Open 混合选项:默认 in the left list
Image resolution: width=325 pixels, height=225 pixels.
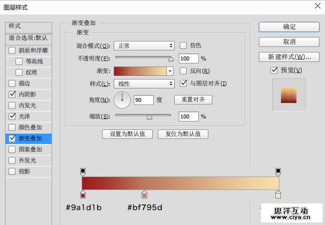click(x=29, y=38)
